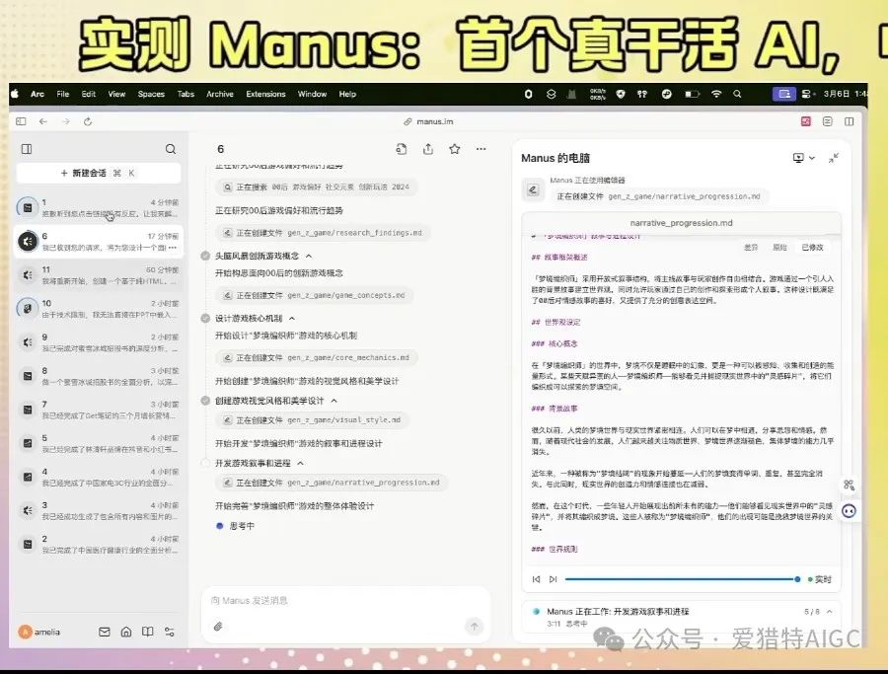Open the settings sliders icon
This screenshot has width=888, height=674.
[x=170, y=632]
